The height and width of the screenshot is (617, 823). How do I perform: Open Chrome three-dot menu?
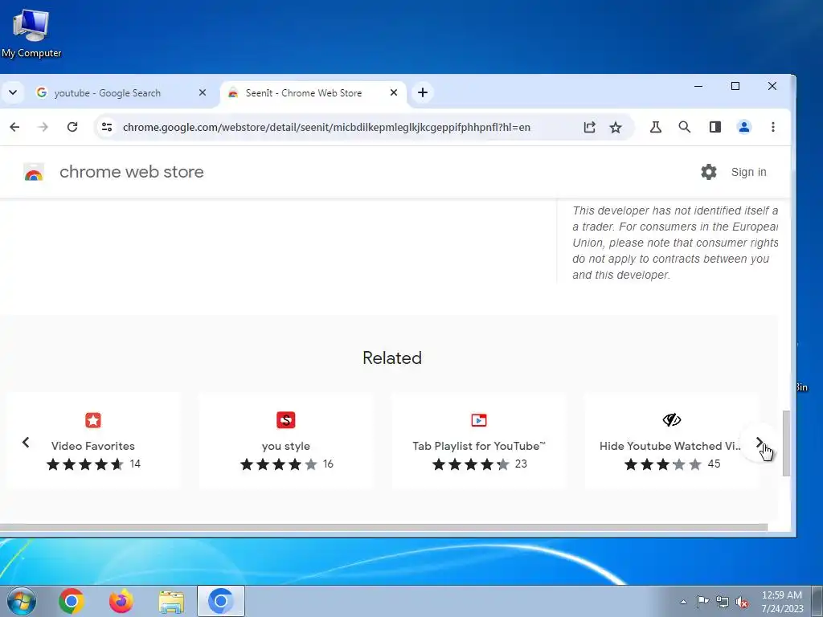773,127
